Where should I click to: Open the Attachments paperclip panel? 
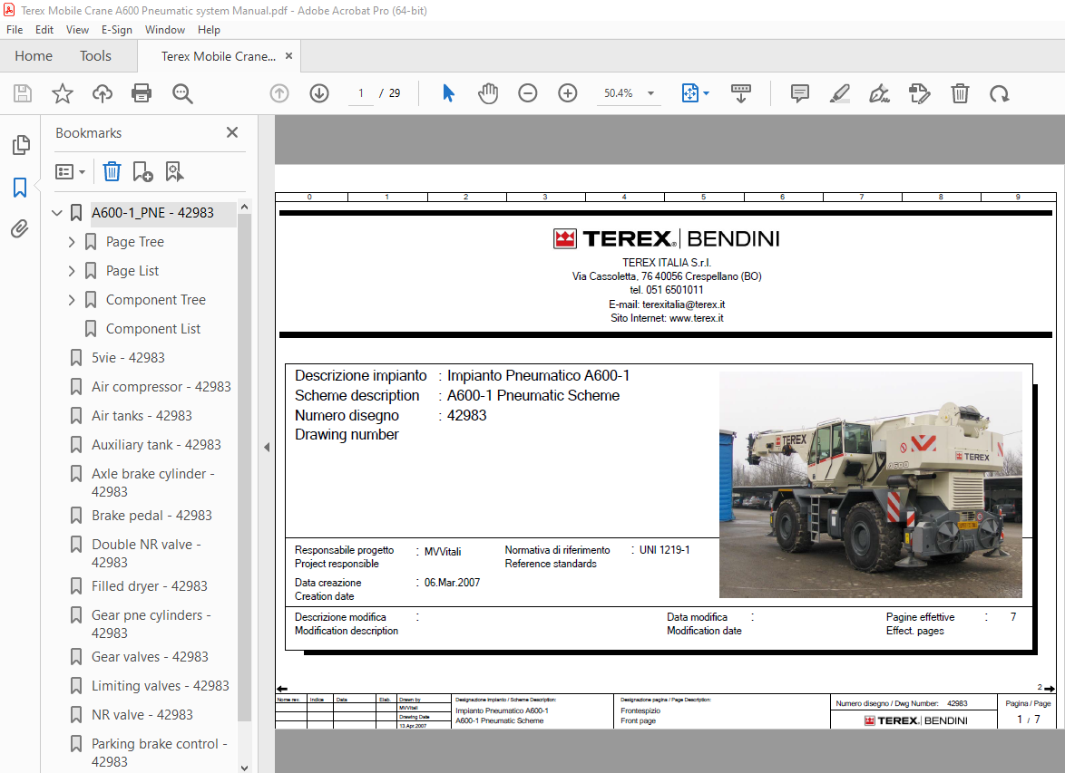coord(20,228)
